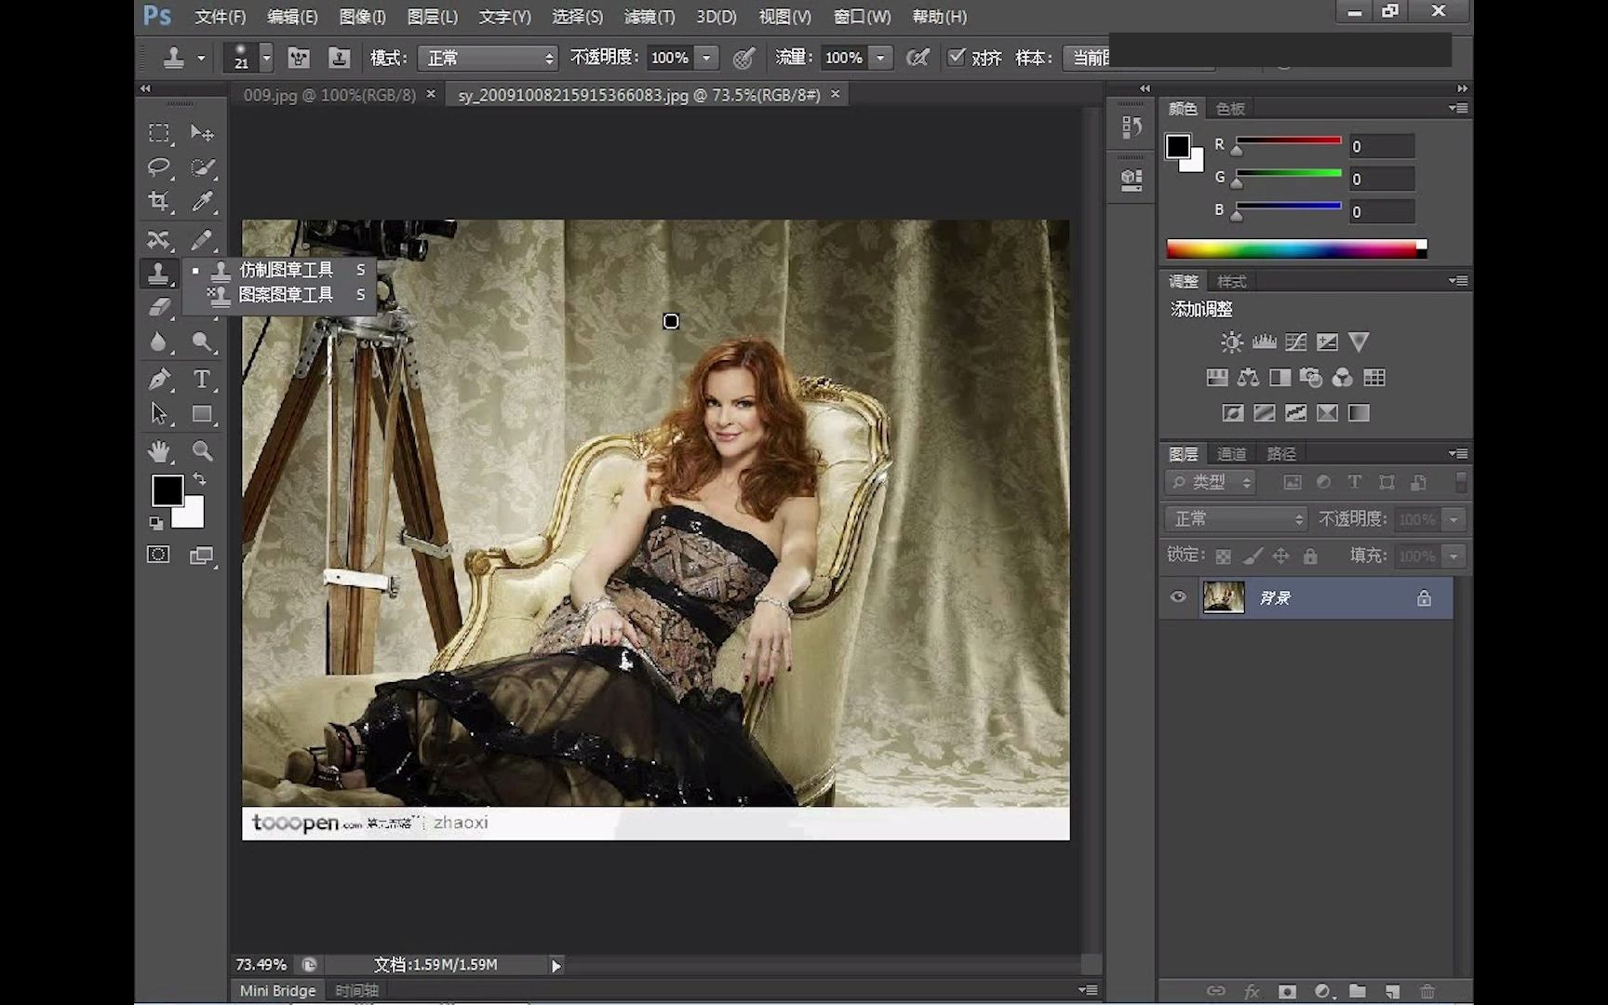Screen dimensions: 1608x1005
Task: Add Curves adjustment
Action: pyautogui.click(x=1295, y=342)
